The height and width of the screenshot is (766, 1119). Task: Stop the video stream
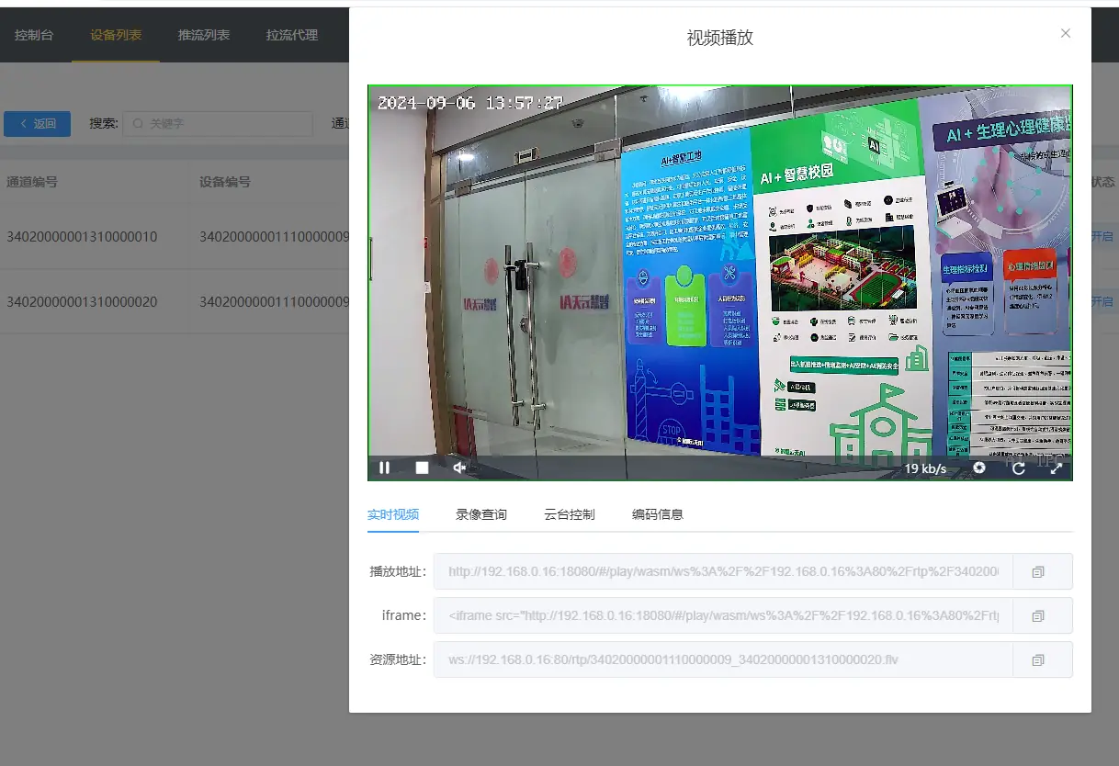[x=422, y=467]
